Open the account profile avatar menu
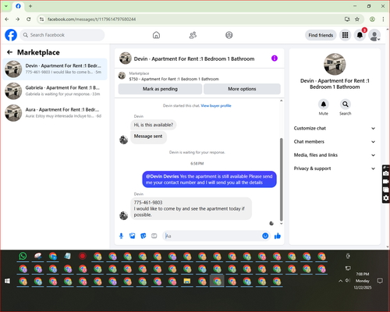Viewport: 390px width, 312px height. click(x=374, y=35)
